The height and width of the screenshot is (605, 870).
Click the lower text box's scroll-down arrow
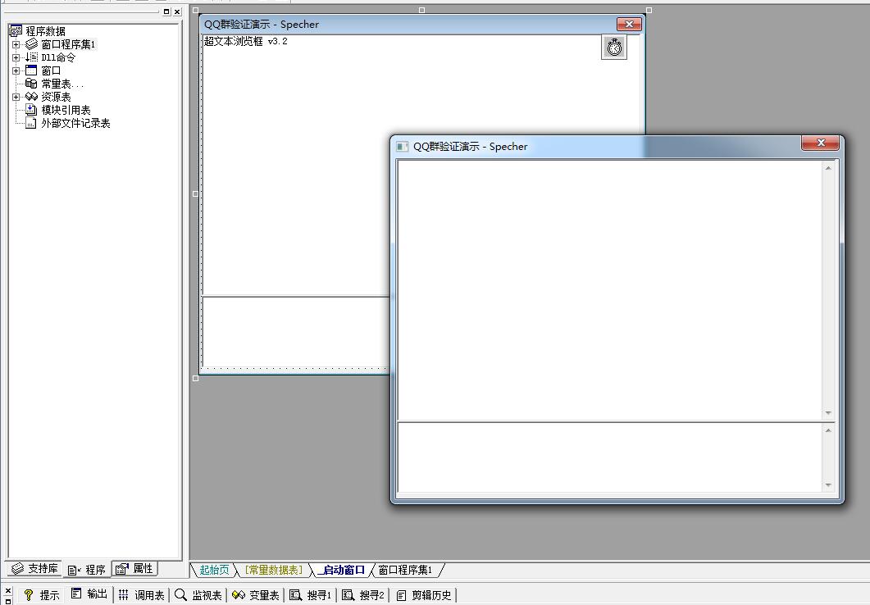[x=828, y=485]
